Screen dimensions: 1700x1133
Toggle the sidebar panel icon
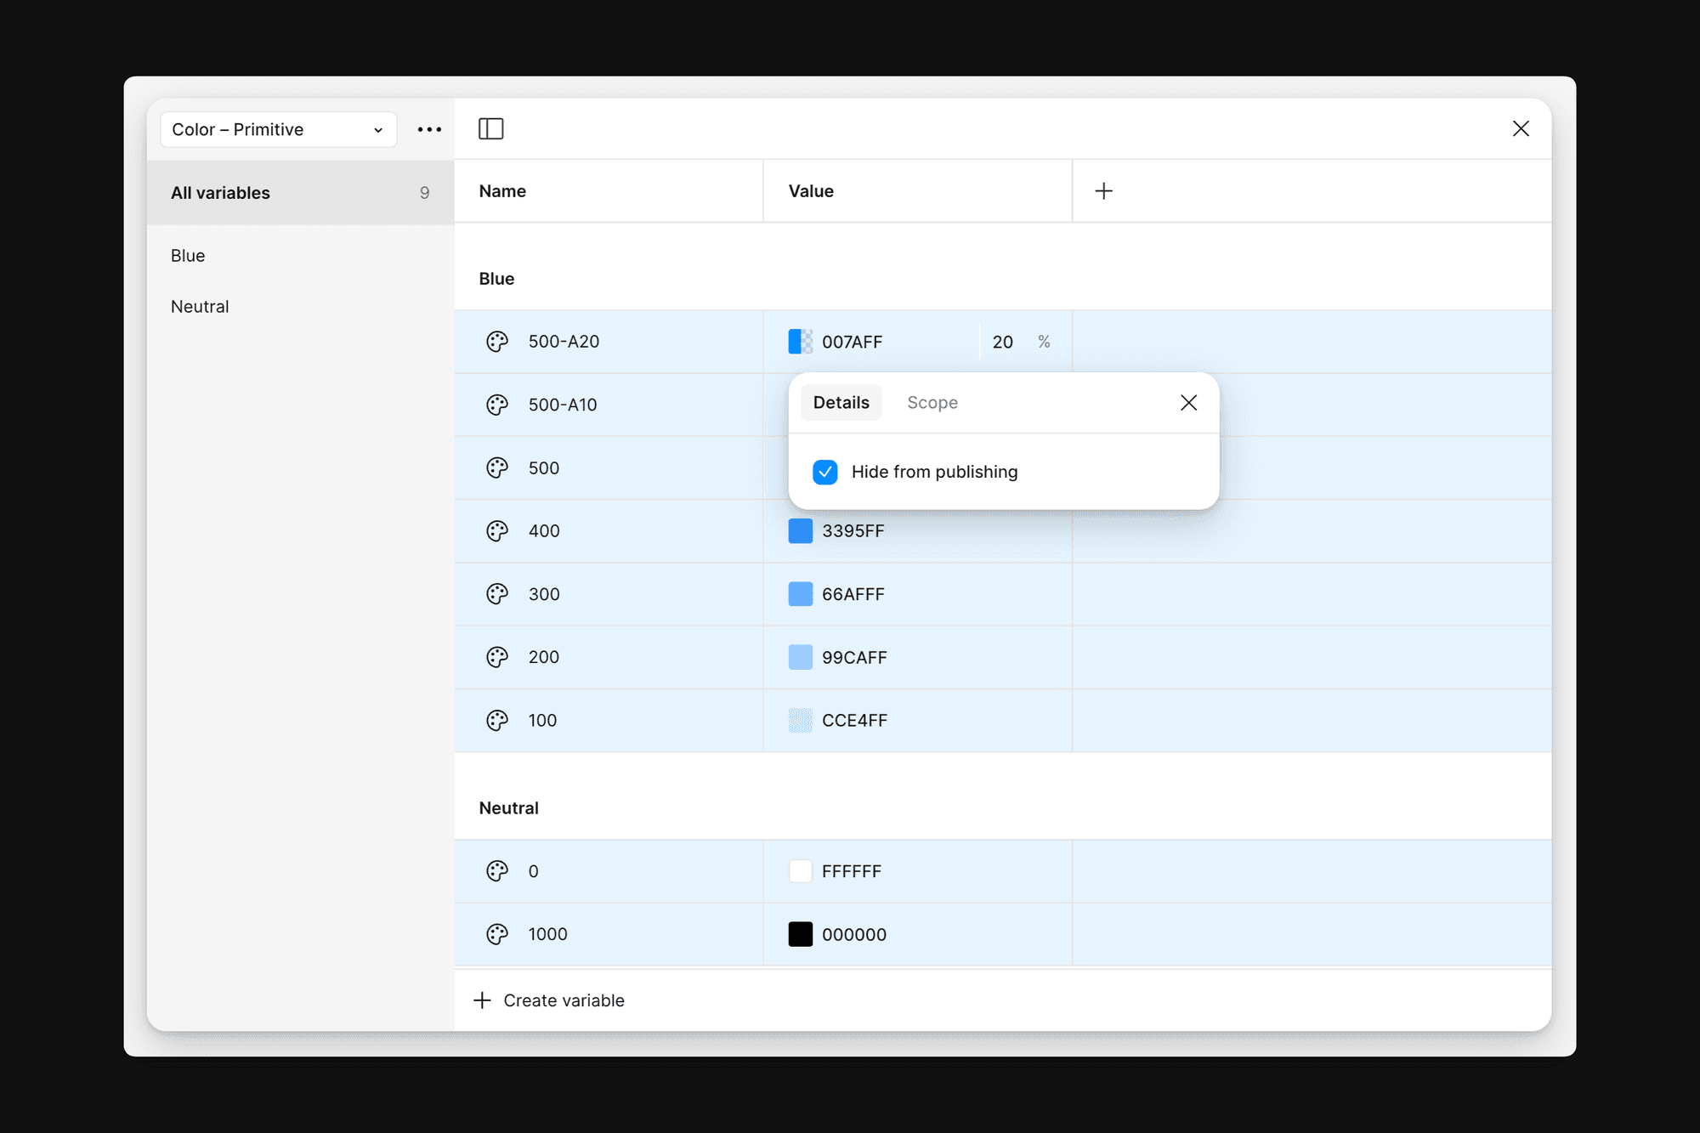[x=490, y=128]
